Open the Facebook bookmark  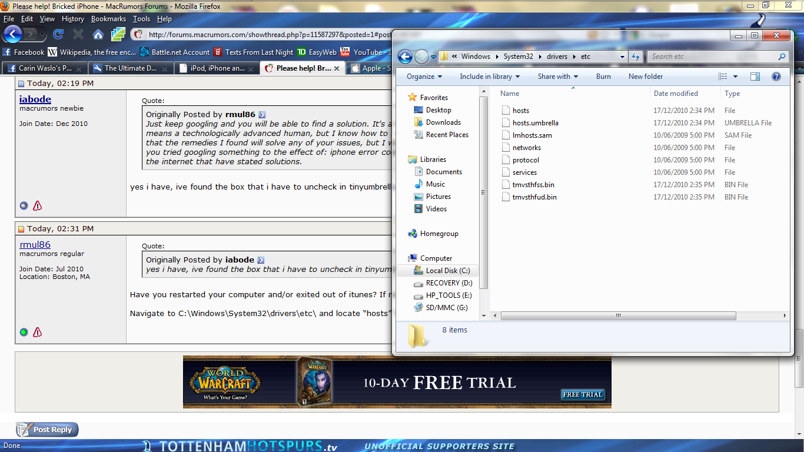pos(24,52)
